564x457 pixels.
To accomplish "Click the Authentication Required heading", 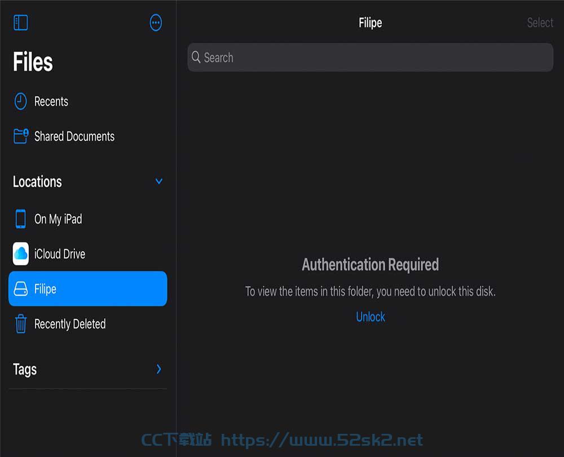I will [370, 265].
